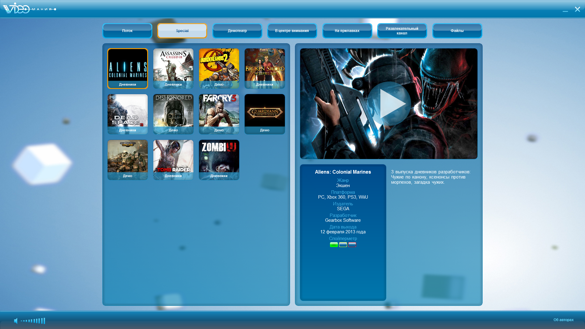The image size is (585, 329).
Task: Select the Guardians of Middle-earth thumbnail
Action: point(265,114)
